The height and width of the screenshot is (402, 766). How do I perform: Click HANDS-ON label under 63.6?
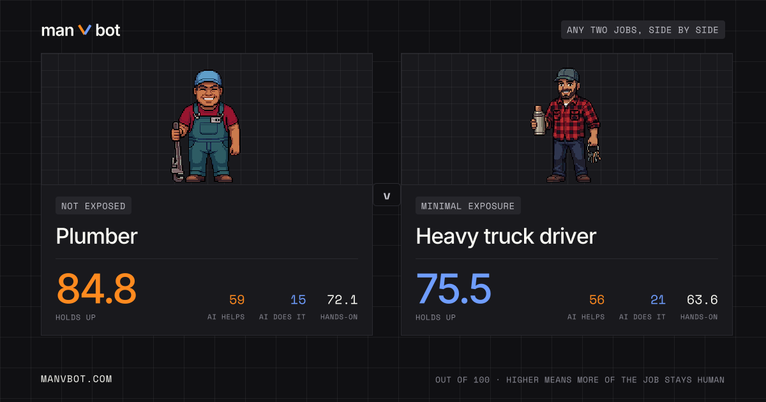coord(699,317)
